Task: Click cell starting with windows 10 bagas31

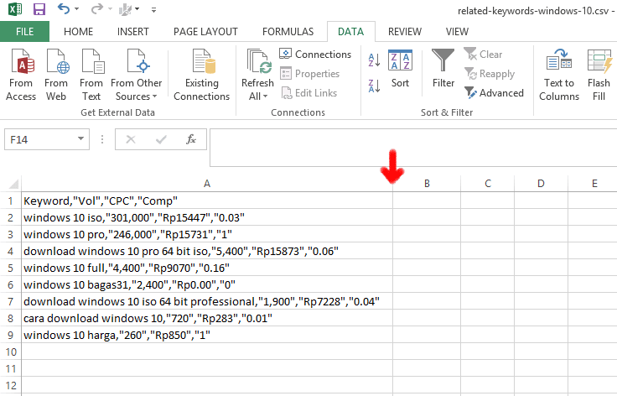Action: tap(207, 284)
